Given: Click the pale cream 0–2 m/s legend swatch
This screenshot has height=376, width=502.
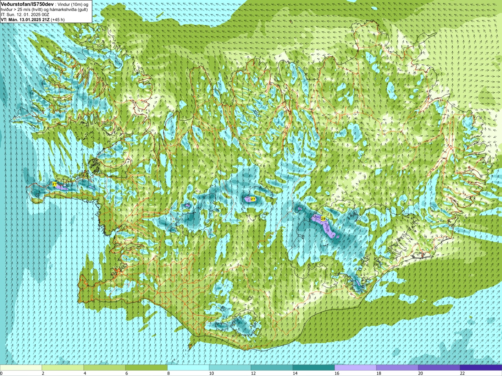Looking at the screenshot, I should point(21,368).
